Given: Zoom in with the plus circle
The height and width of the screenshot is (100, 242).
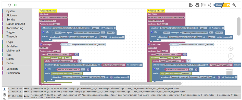Looking at the screenshot, I should pyautogui.click(x=231, y=56).
